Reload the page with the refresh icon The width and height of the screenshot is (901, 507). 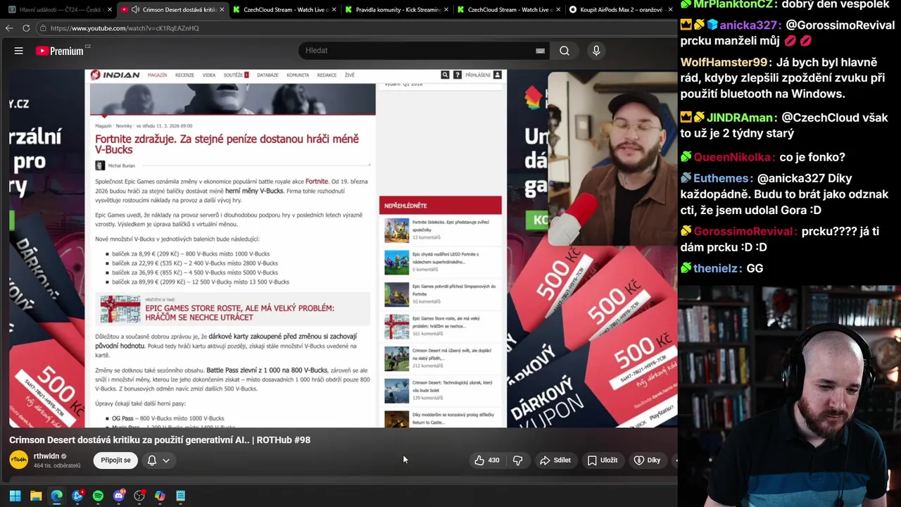tap(26, 28)
